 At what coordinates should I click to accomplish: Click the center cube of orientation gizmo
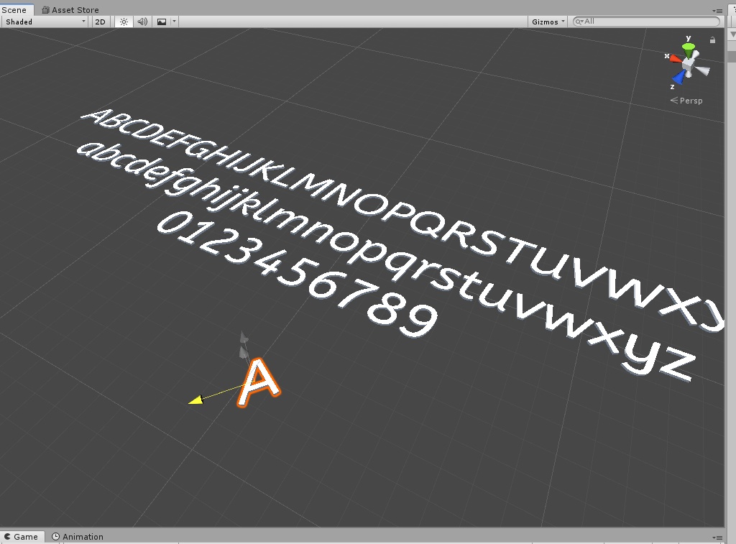689,64
